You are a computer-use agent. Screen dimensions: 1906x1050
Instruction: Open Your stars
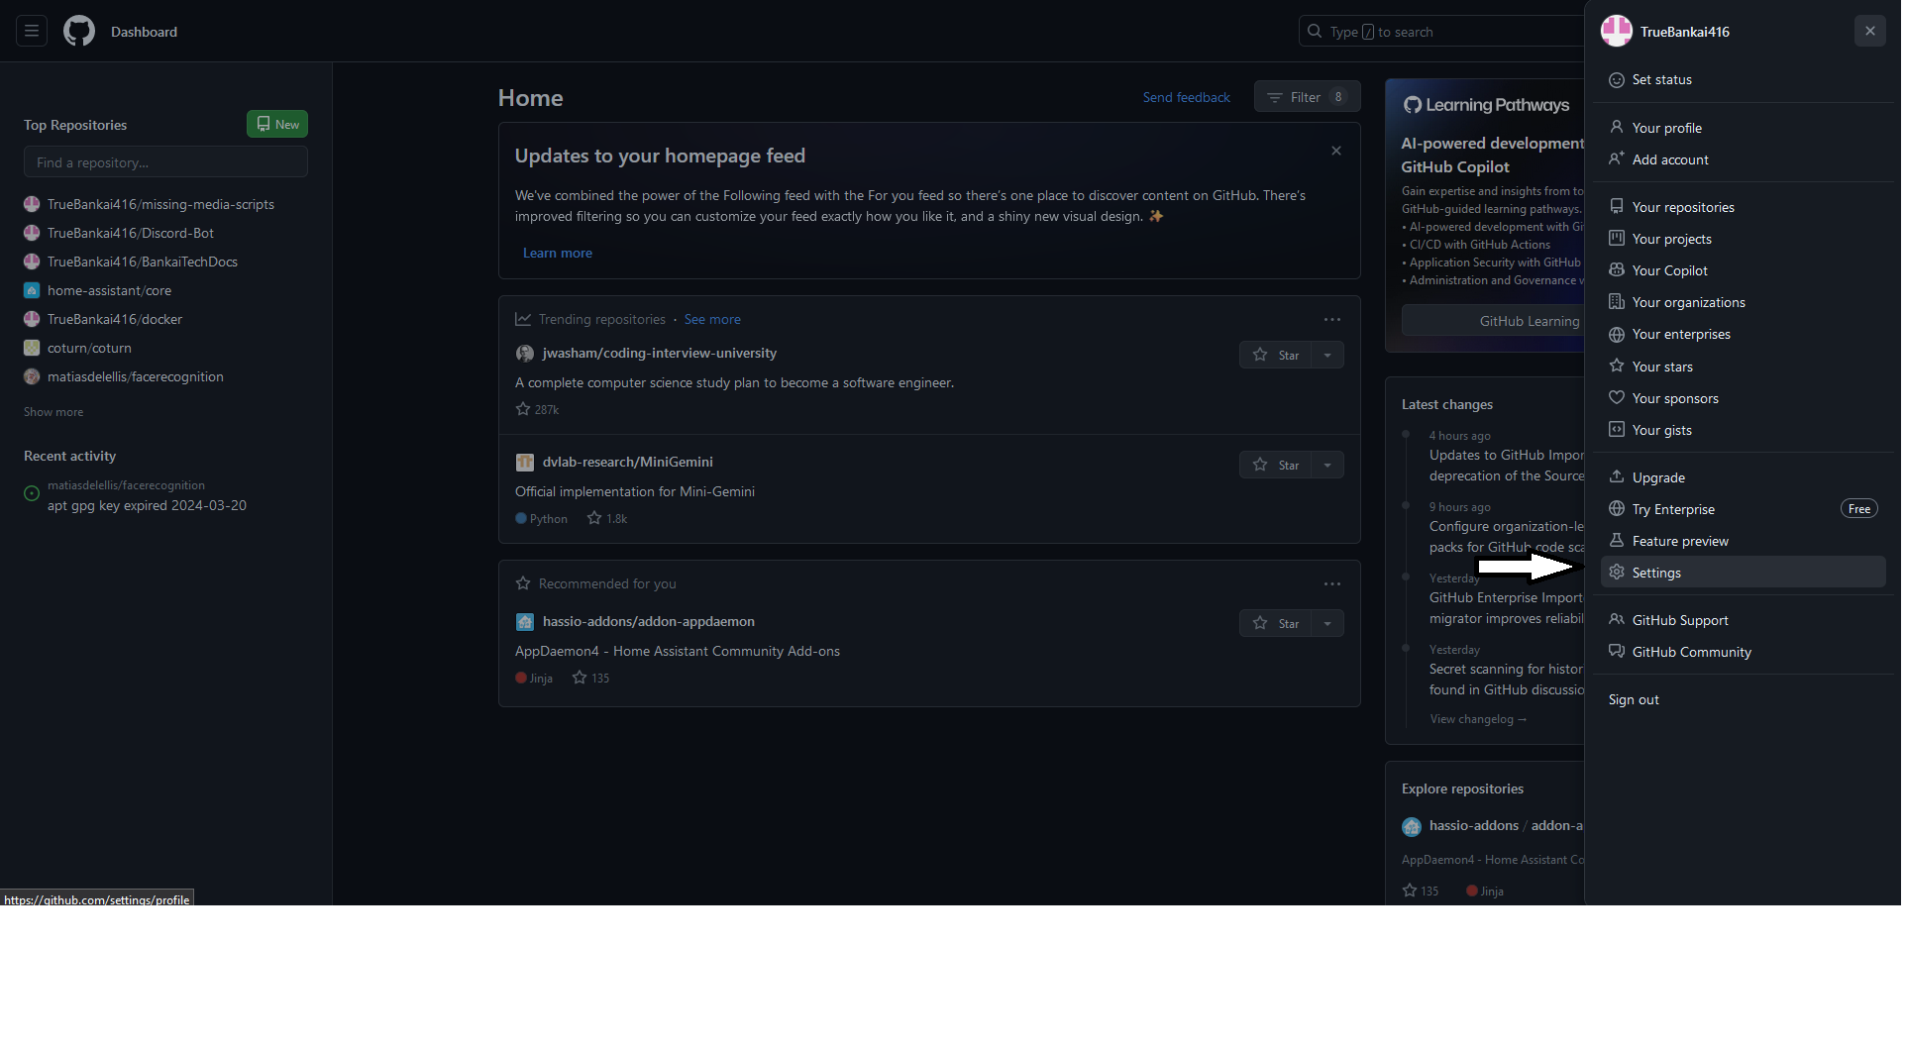[1743, 367]
